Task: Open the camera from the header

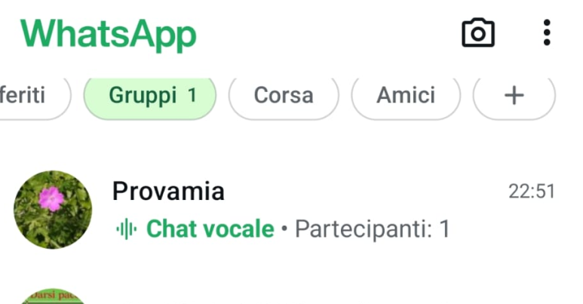Action: pos(478,33)
